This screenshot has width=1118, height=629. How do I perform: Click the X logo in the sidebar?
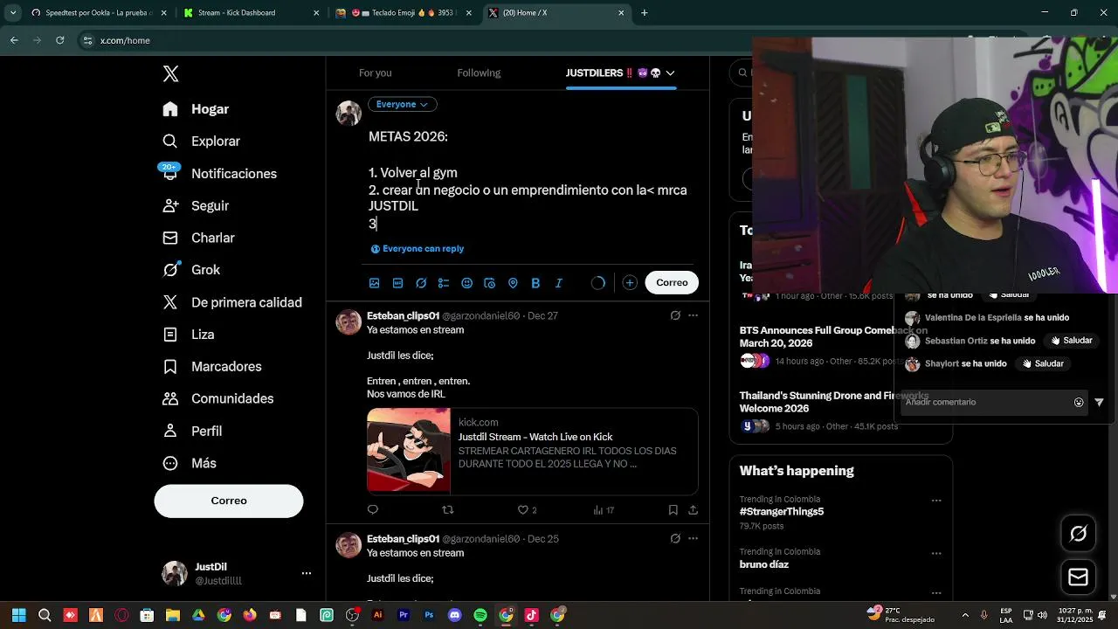tap(171, 73)
